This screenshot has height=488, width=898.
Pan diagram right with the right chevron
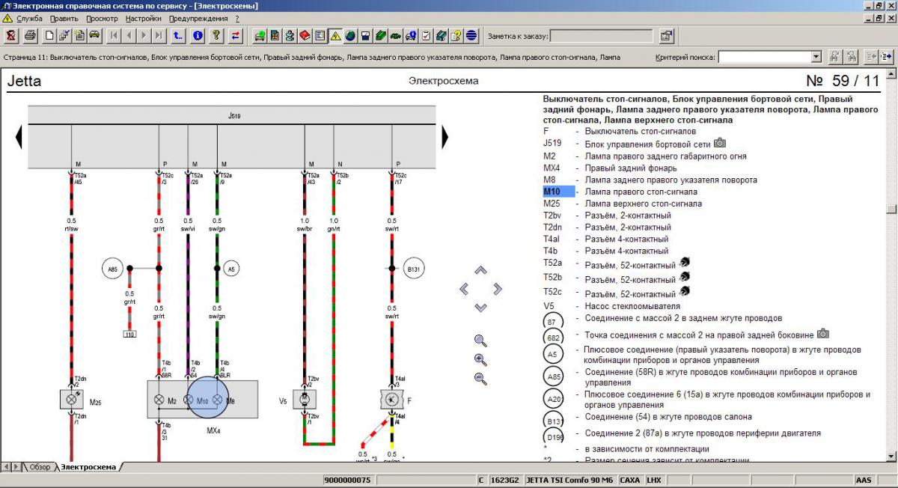pyautogui.click(x=498, y=289)
